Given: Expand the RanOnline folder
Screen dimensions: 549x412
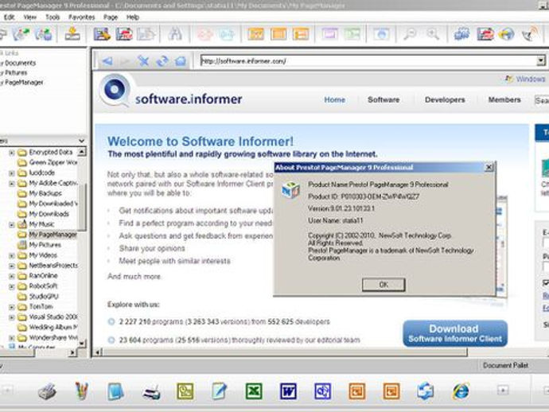Looking at the screenshot, I should click(12, 276).
